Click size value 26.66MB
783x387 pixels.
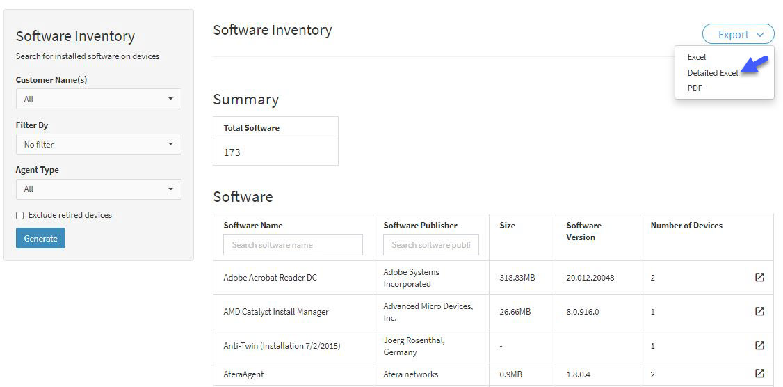tap(515, 312)
